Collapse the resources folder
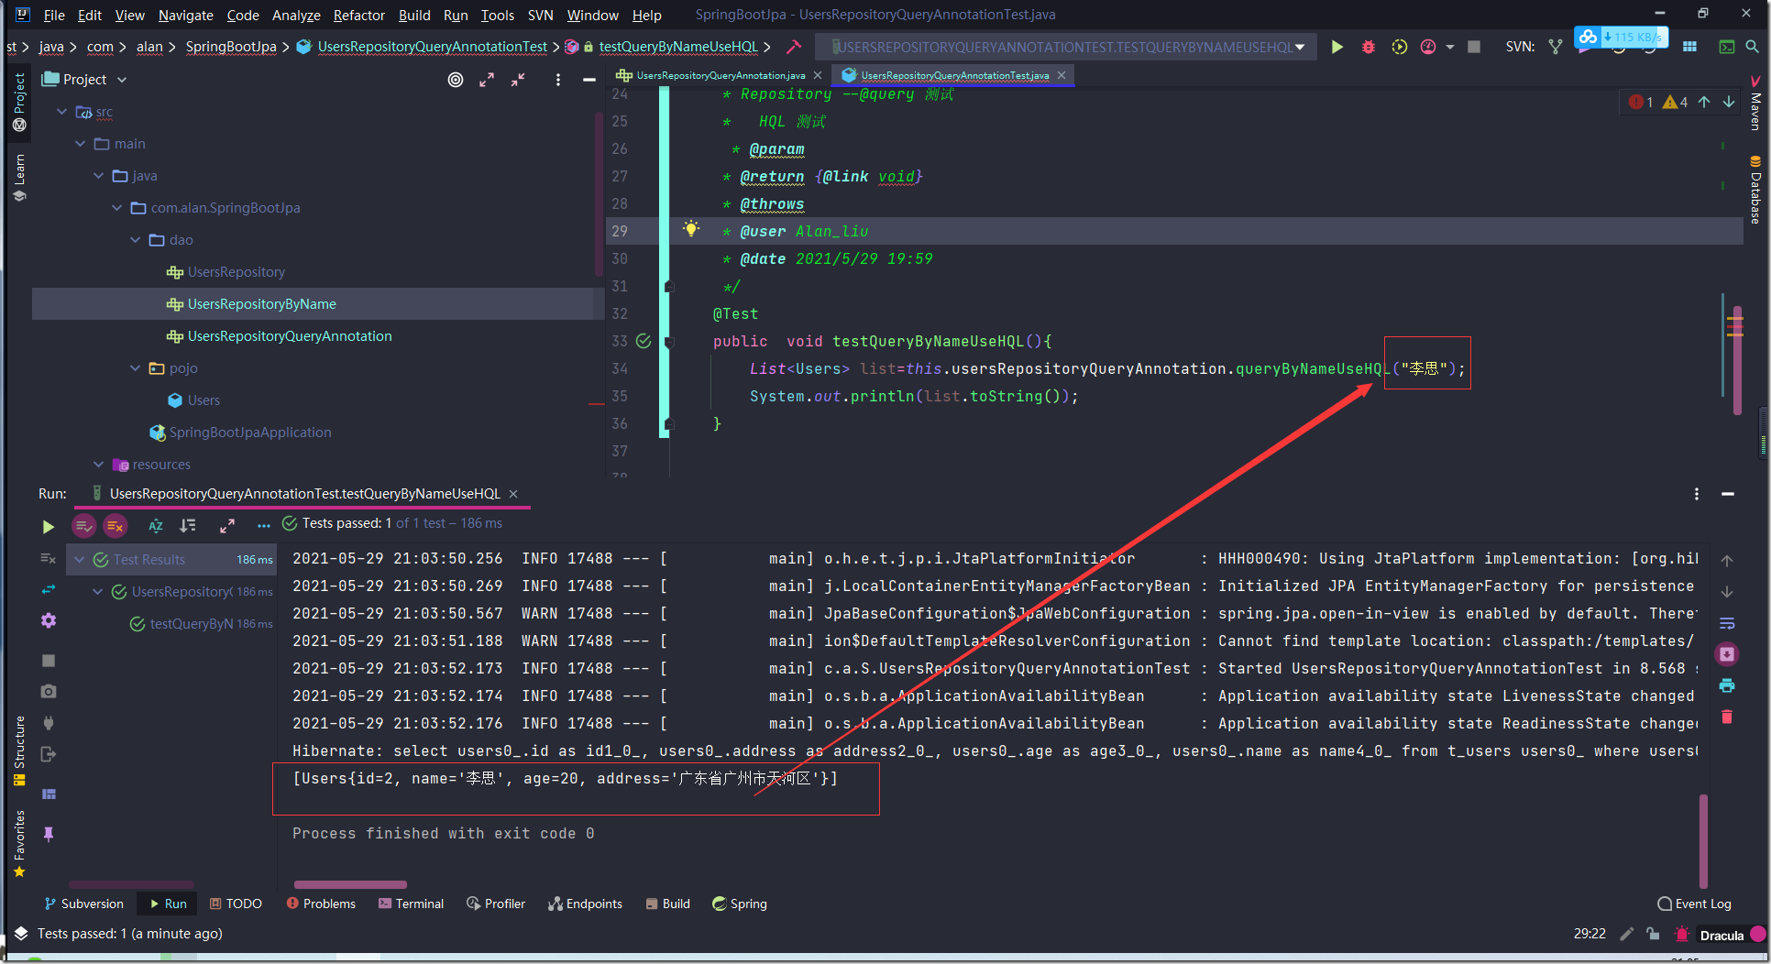 point(99,465)
